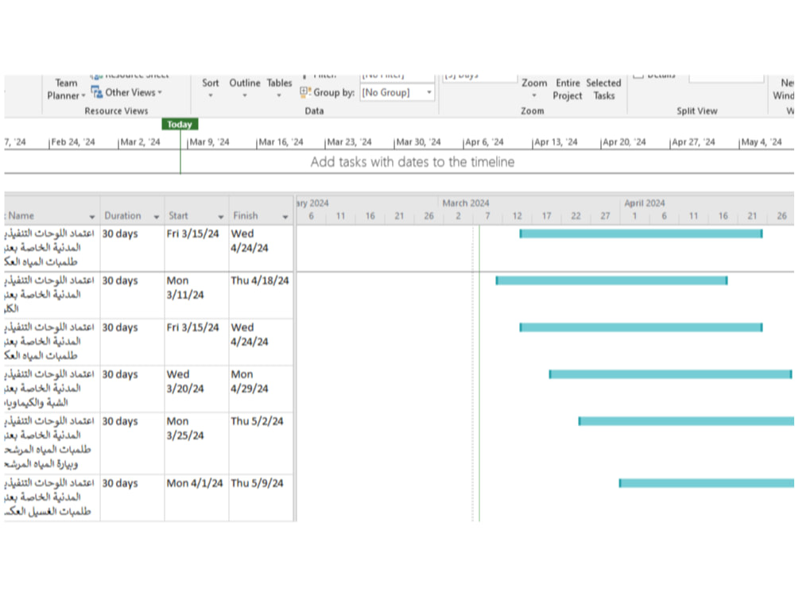Image resolution: width=795 pixels, height=596 pixels.
Task: Click the 'March 2024' Gantt header
Action: click(465, 203)
